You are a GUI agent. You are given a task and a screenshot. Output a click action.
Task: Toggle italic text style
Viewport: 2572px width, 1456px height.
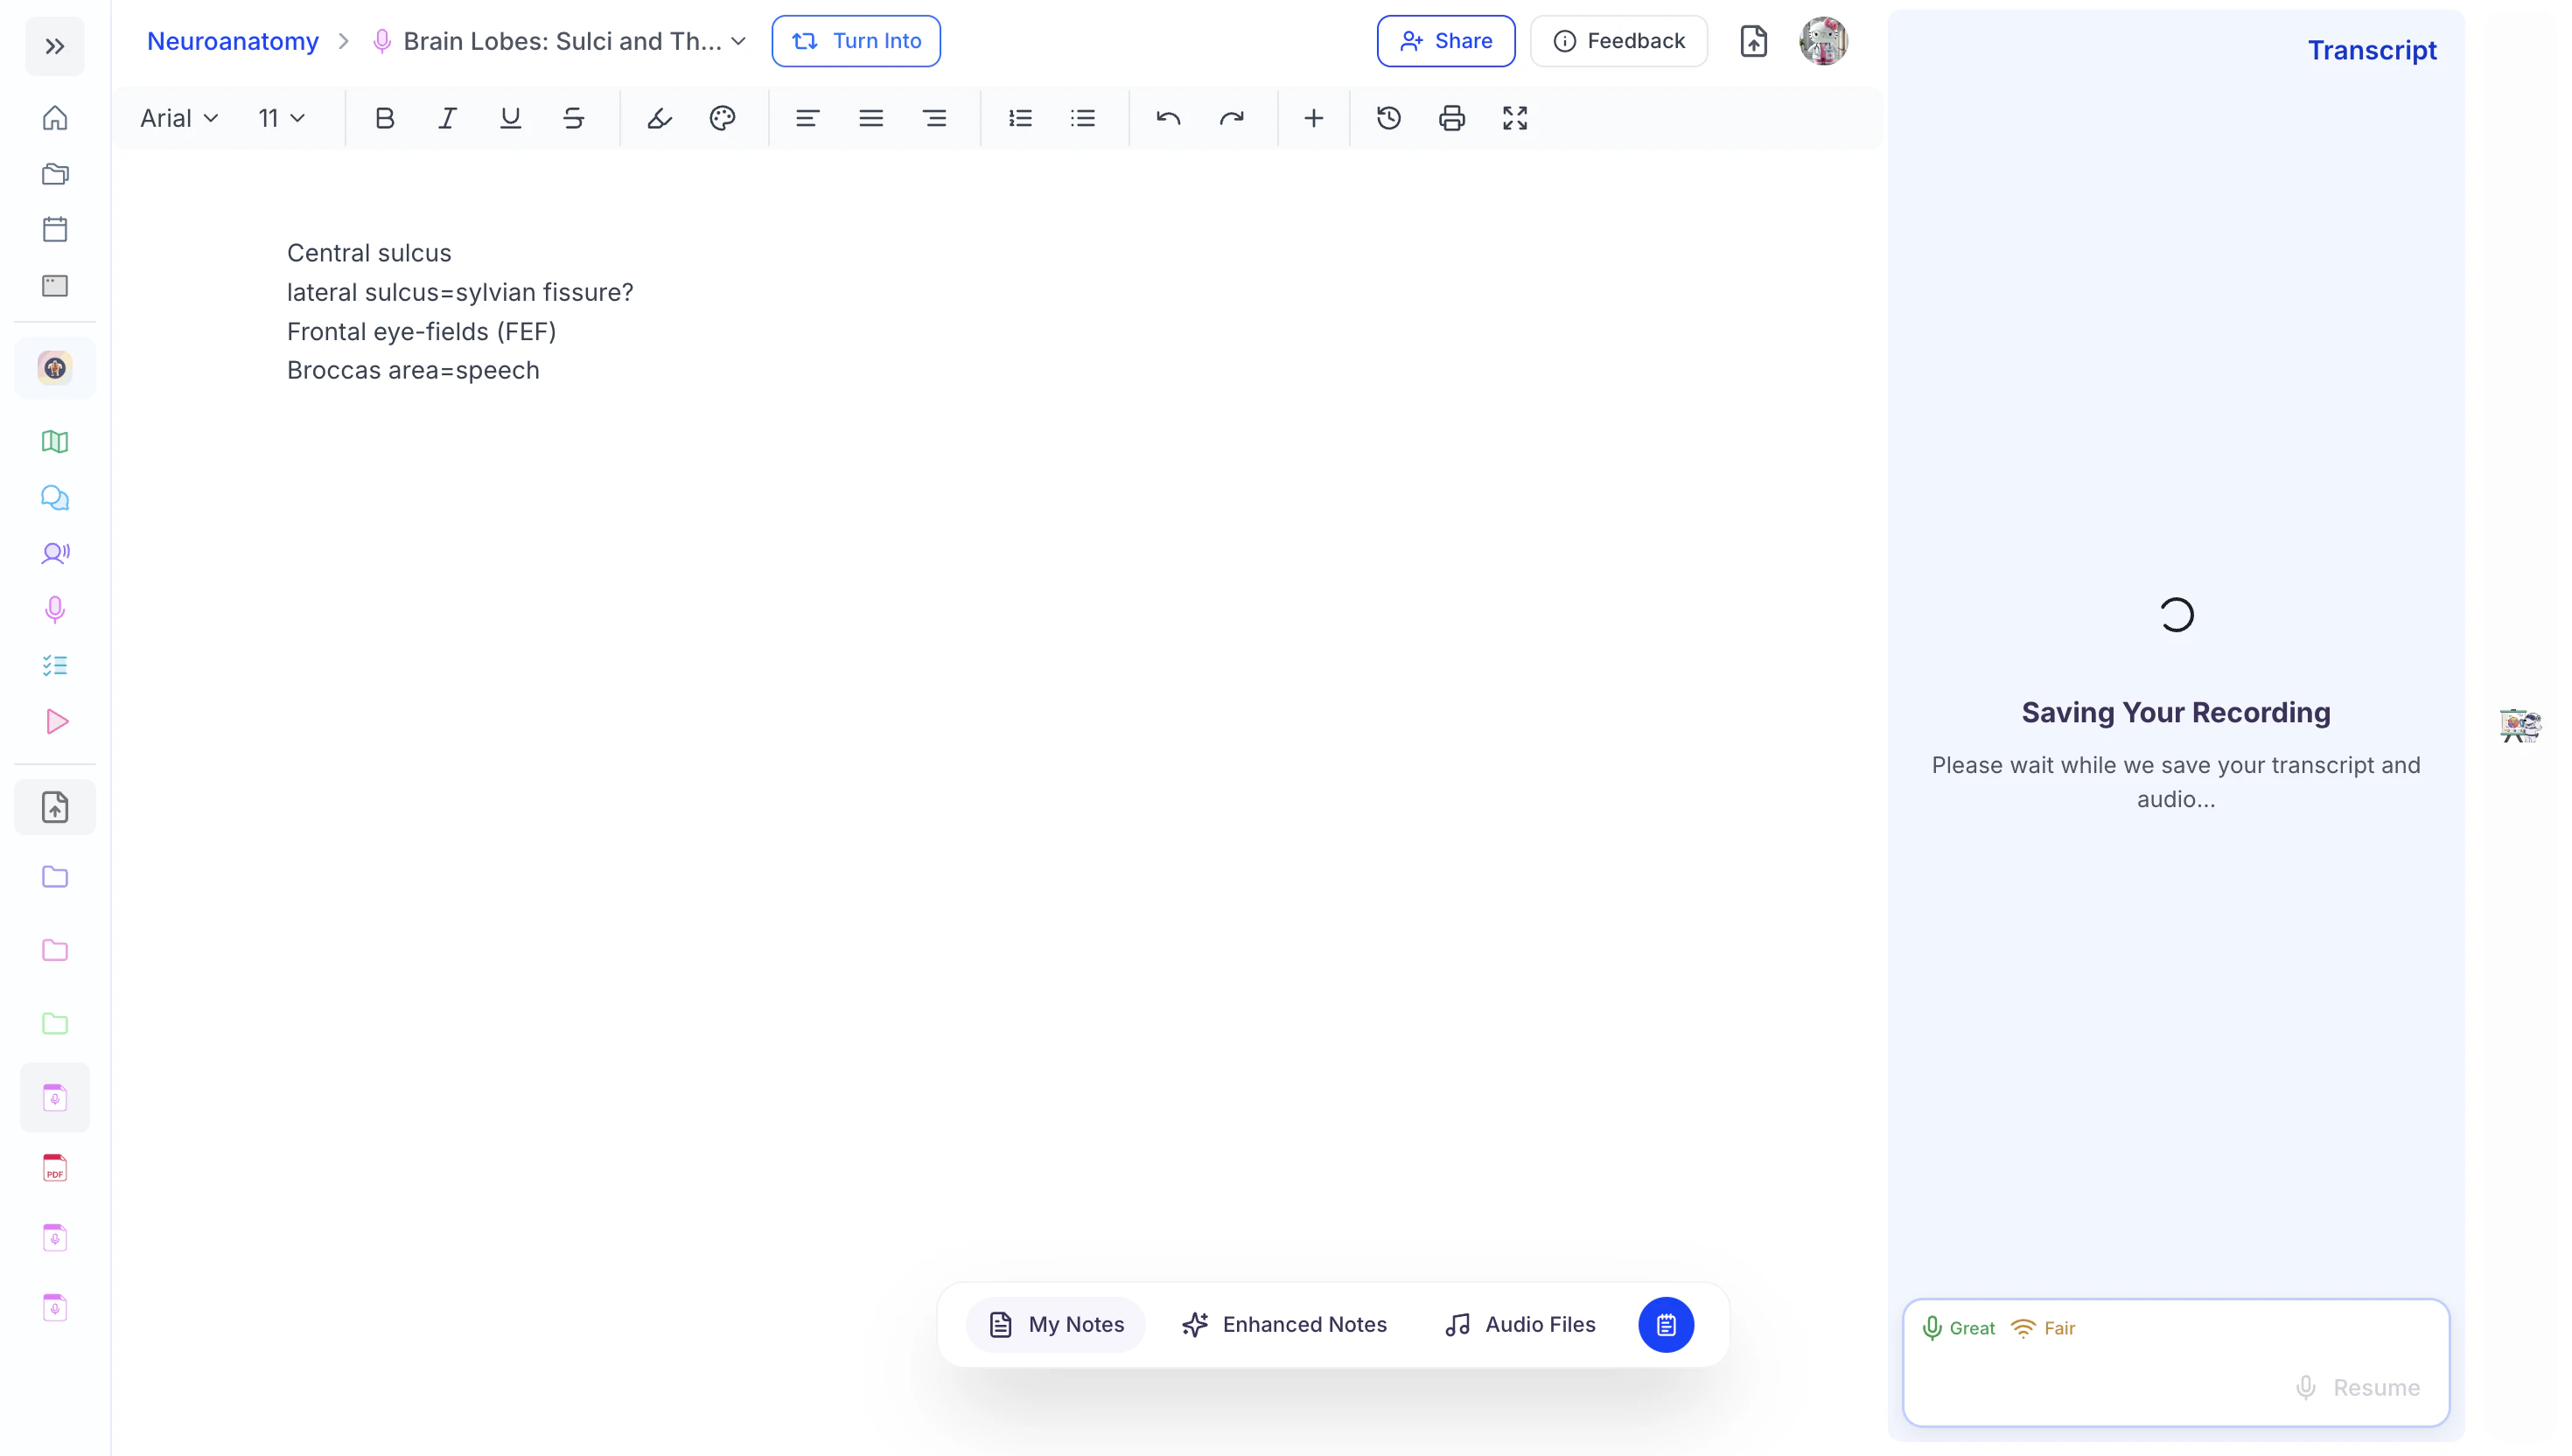click(x=447, y=118)
